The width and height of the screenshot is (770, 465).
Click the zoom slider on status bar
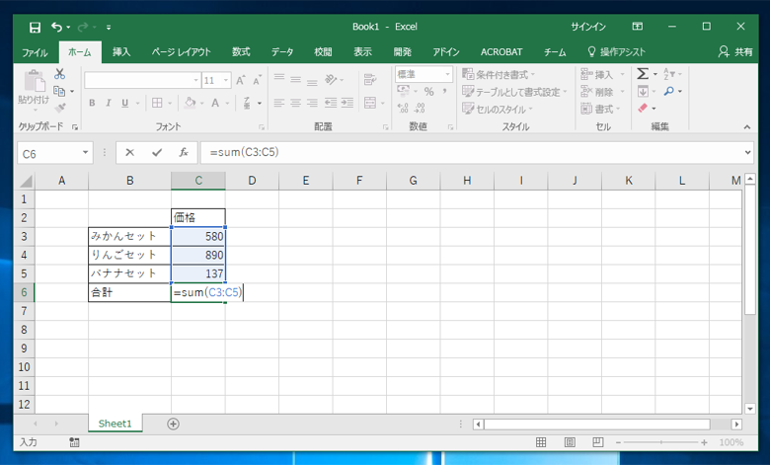pos(661,443)
